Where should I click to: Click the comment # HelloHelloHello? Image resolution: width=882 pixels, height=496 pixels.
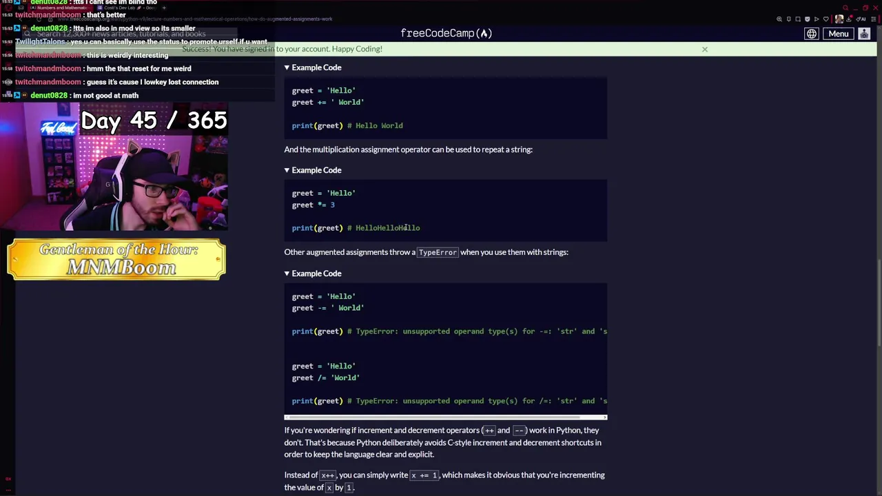coord(384,228)
